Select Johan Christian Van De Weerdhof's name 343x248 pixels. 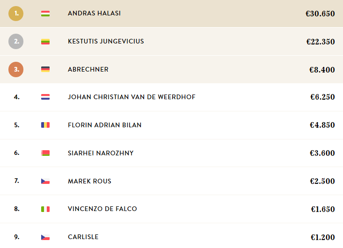pos(131,97)
